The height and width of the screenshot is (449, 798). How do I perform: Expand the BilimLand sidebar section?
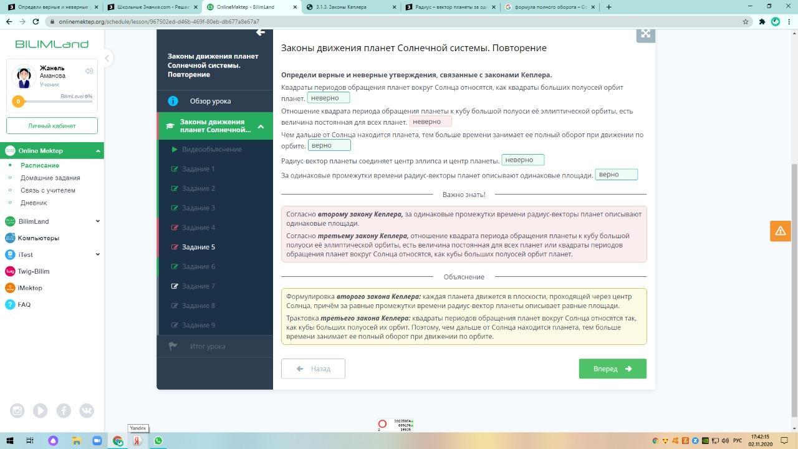tap(97, 221)
